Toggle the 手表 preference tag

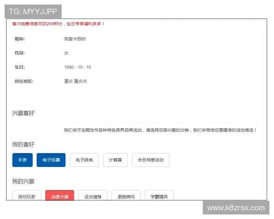tap(22, 160)
